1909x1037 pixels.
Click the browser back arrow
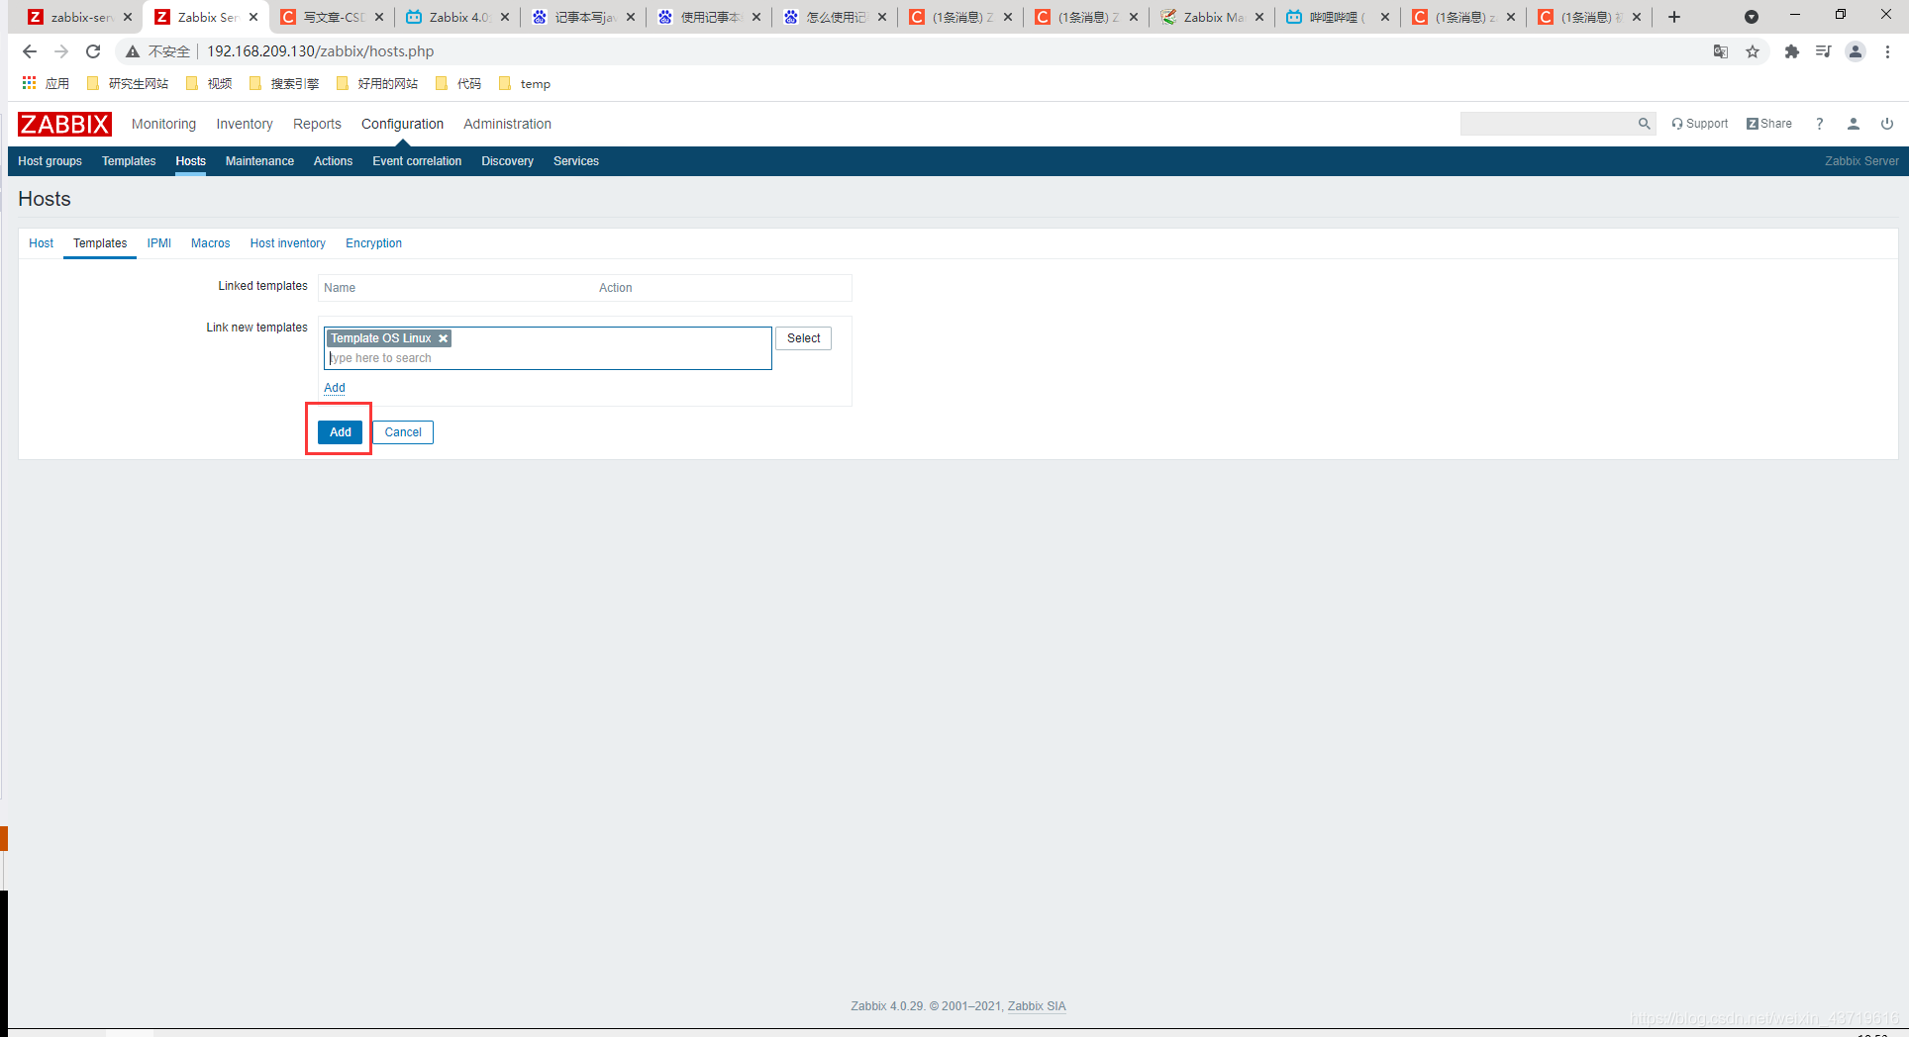tap(30, 51)
